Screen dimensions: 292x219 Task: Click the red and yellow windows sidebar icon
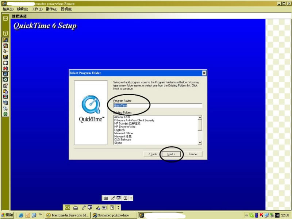pyautogui.click(x=5, y=46)
